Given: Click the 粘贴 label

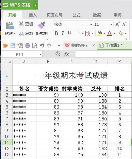Looking at the screenshot, I should click(x=9, y=33).
